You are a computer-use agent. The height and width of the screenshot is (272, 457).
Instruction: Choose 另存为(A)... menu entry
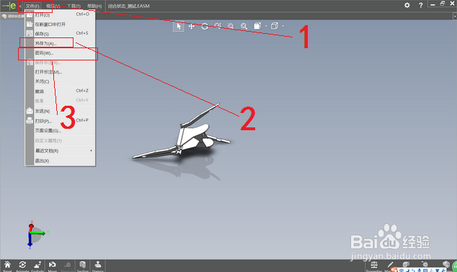click(60, 43)
